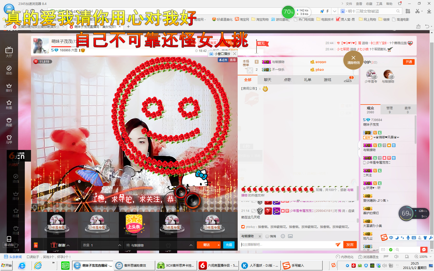Click the red 财 icon in gift bar
The height and width of the screenshot is (271, 434).
tap(36, 245)
